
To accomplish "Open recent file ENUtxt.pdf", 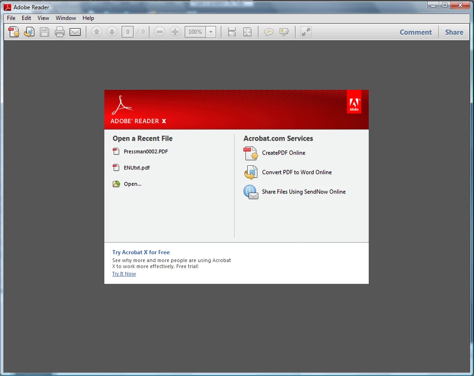I will click(137, 168).
